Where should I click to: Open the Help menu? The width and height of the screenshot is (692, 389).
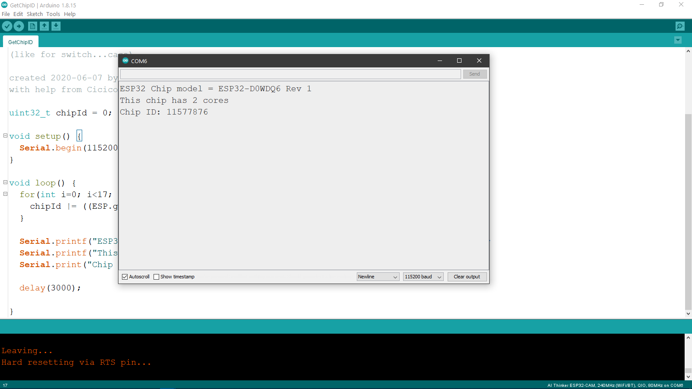click(70, 14)
